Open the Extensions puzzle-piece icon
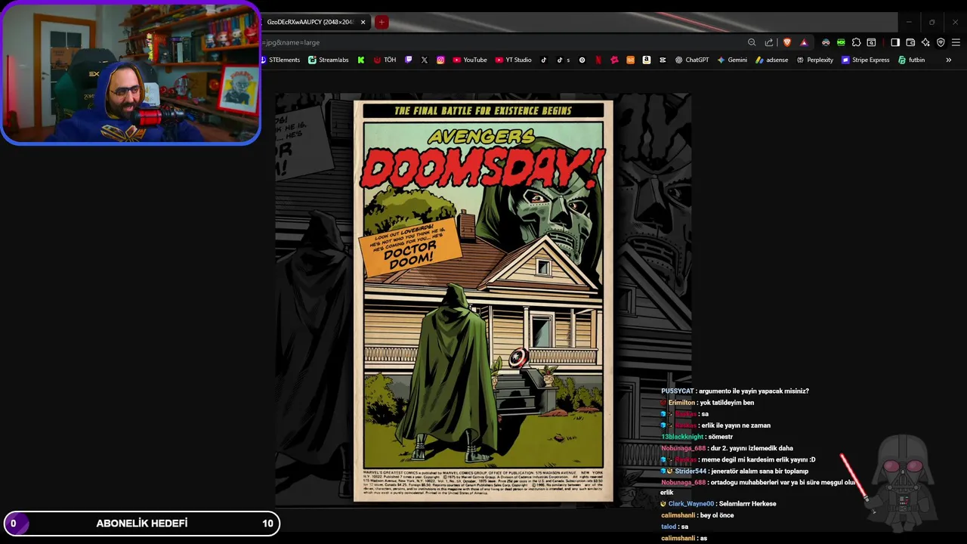This screenshot has width=967, height=544. coord(856,42)
